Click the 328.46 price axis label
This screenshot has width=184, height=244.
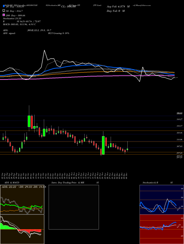coord(180,133)
